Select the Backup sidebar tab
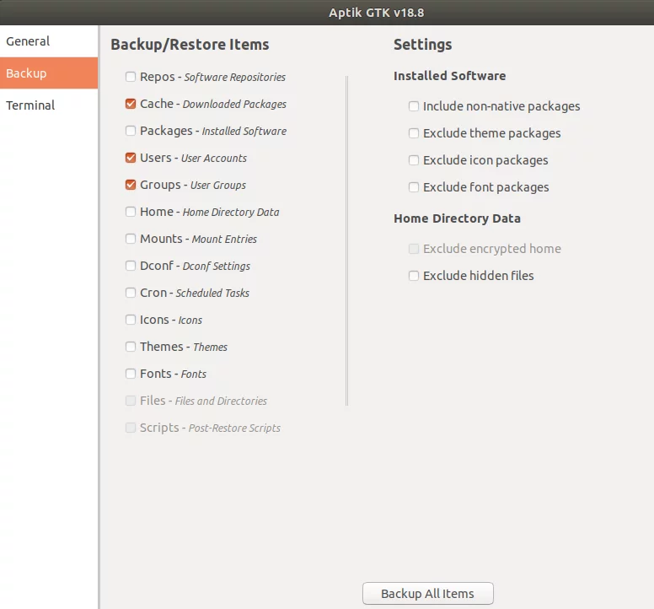This screenshot has width=654, height=609. tap(49, 73)
